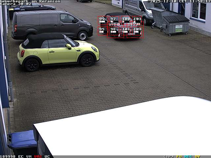Click the FS status indicator
The height and width of the screenshot is (158, 211).
pos(179,156)
